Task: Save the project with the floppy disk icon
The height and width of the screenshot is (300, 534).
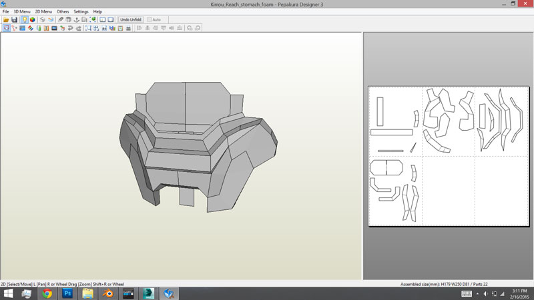Action: click(x=14, y=20)
